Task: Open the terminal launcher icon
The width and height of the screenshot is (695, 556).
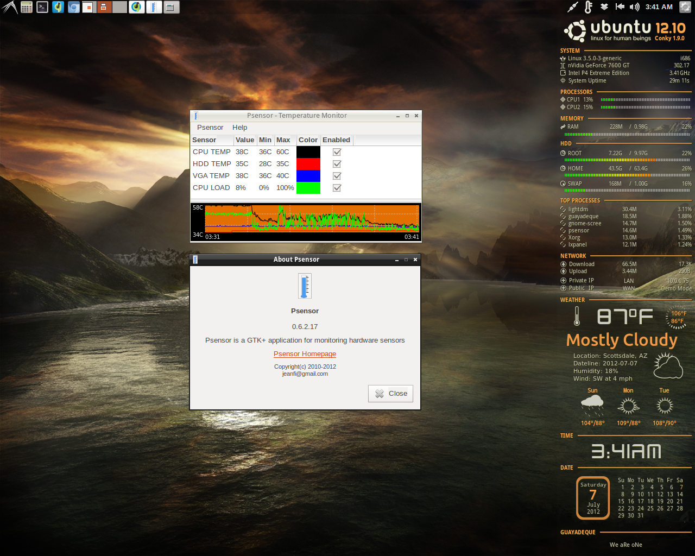Action: tap(42, 7)
